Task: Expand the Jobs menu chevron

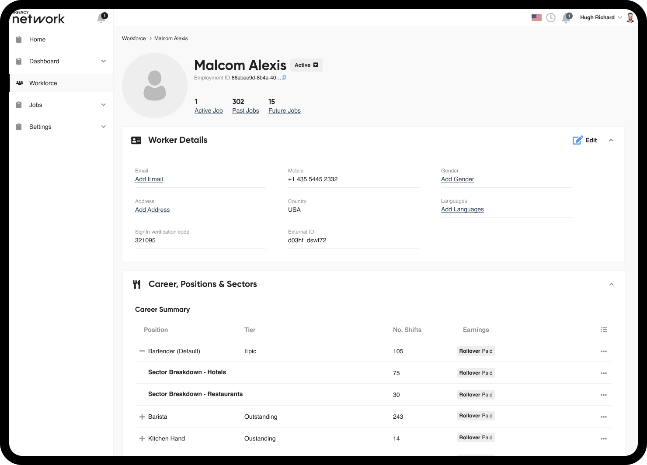Action: (x=104, y=105)
